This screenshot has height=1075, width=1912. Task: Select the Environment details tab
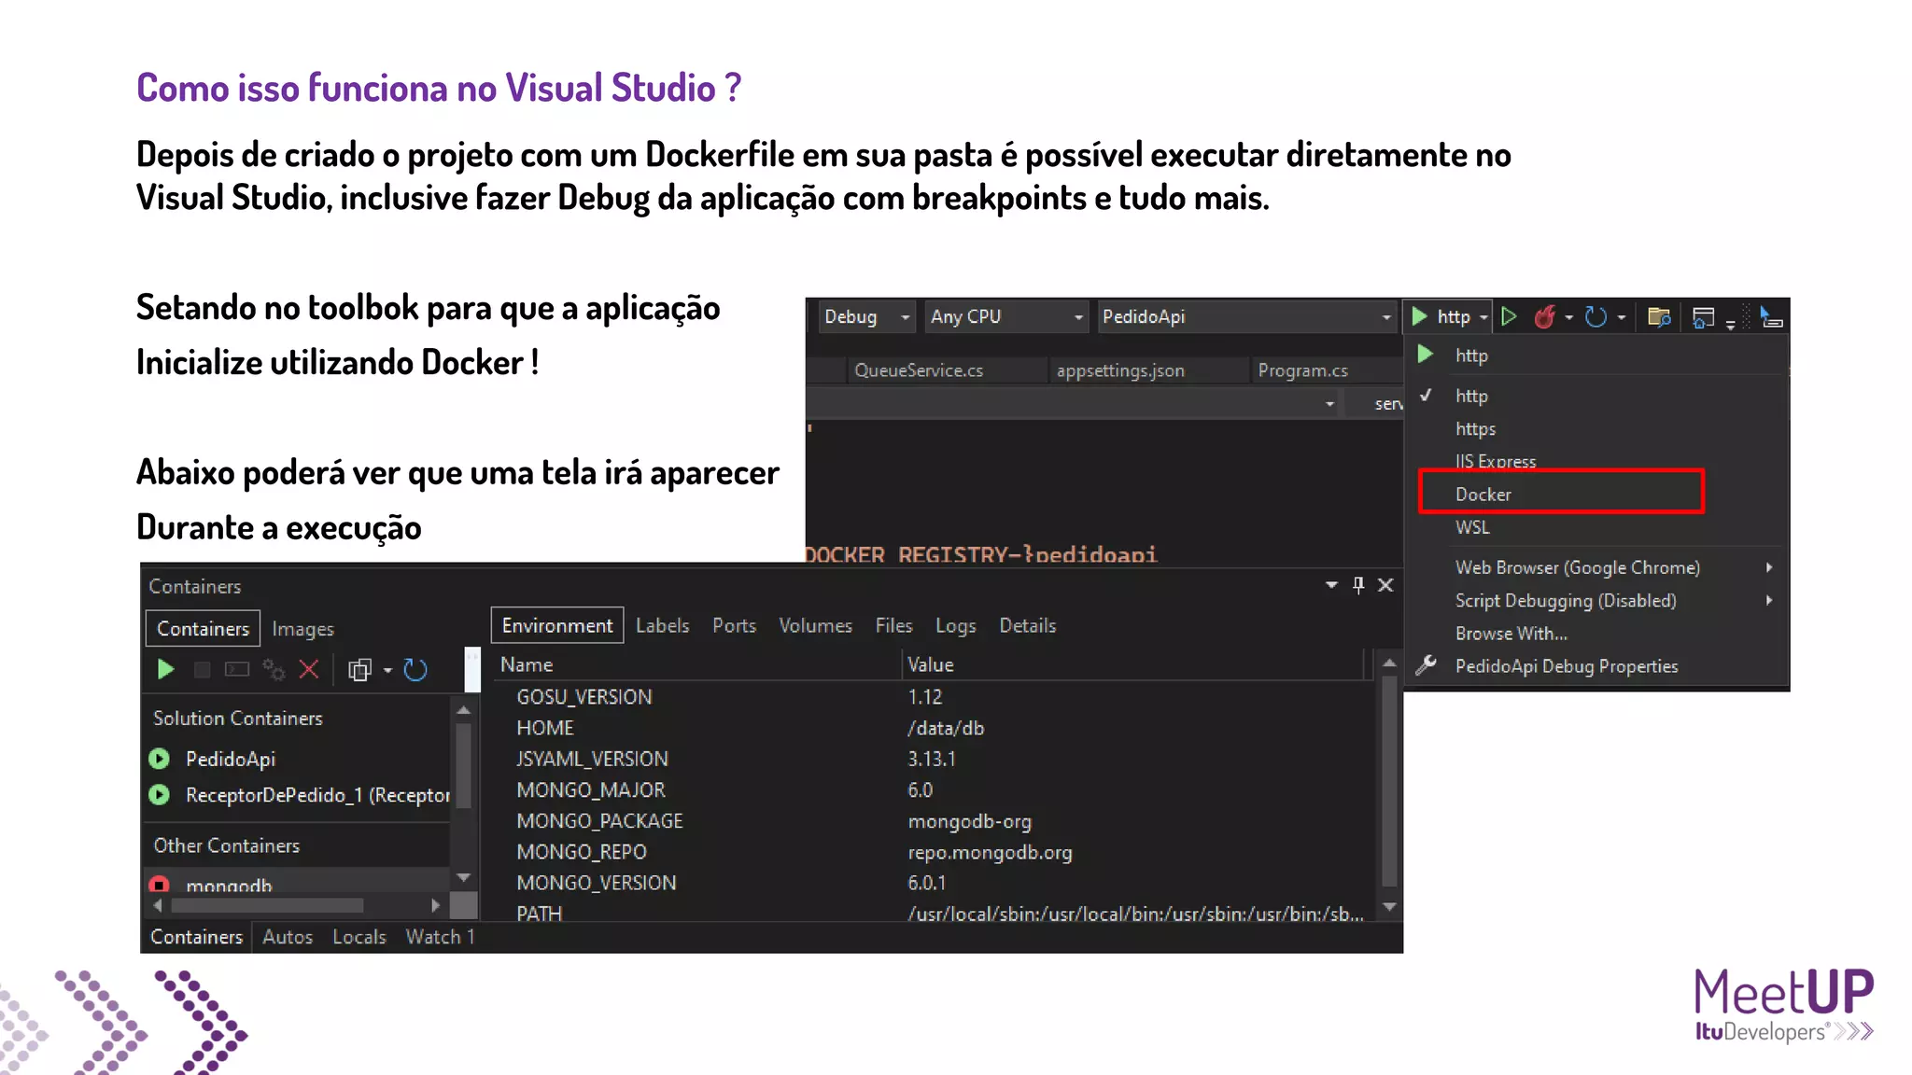557,625
